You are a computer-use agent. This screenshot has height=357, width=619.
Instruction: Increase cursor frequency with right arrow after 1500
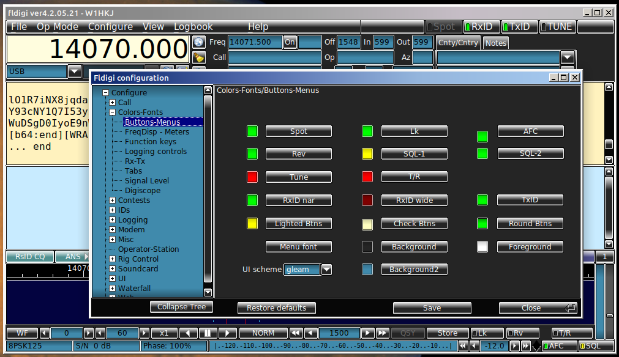coord(367,333)
